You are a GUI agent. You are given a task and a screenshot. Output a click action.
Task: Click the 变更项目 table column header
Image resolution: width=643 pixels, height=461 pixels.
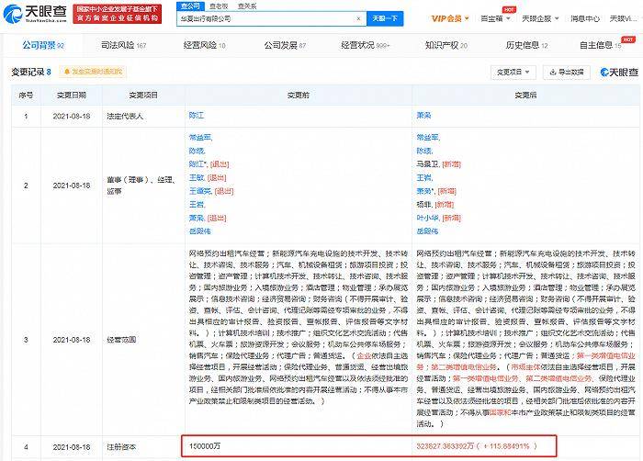pos(143,96)
